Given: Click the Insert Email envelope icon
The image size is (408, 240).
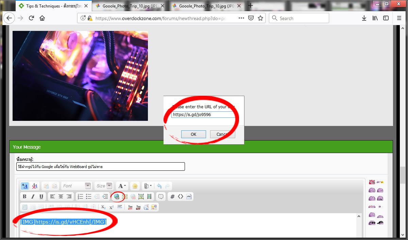Looking at the screenshot, I should pos(124,196).
